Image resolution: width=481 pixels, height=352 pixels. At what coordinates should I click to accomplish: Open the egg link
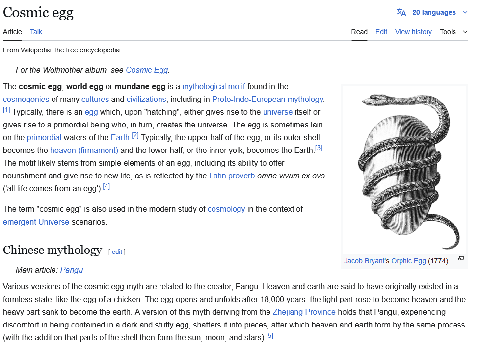pos(91,112)
